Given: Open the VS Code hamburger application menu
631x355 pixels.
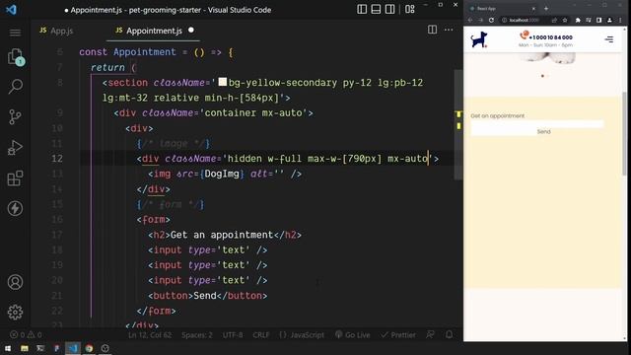Looking at the screenshot, I should click(16, 33).
